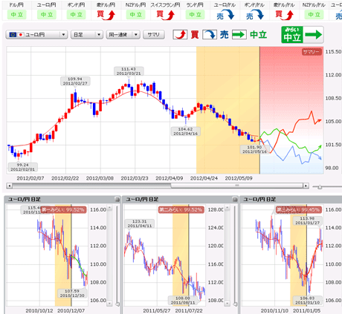Click the red 買 buy arrow legend icon
This screenshot has height=314, width=342.
[180, 35]
